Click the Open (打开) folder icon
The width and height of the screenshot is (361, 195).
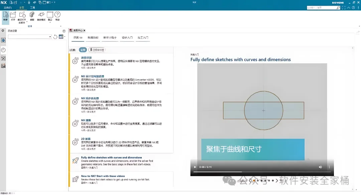tap(13, 15)
